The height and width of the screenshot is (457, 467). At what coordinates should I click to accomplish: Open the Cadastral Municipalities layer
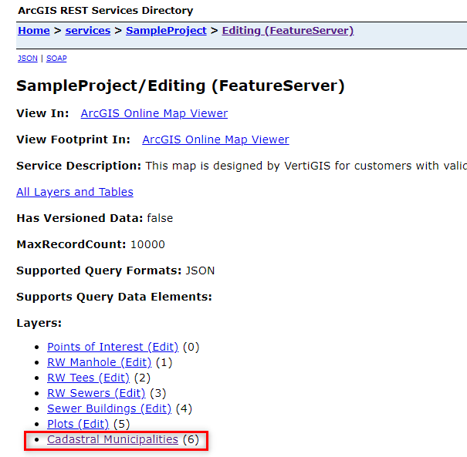coord(113,439)
